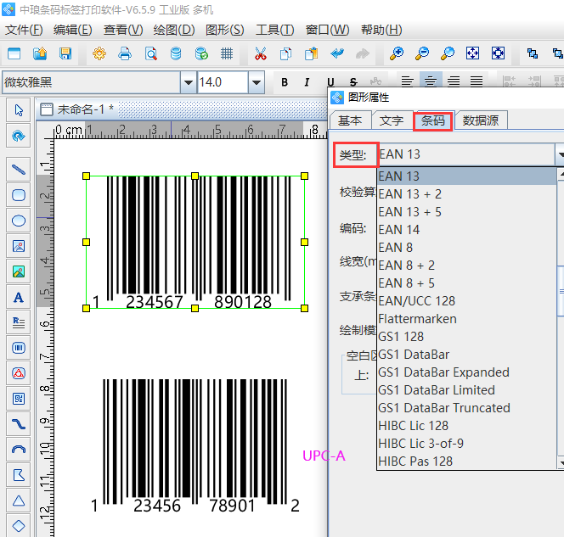
Task: Align text left
Action: tap(407, 81)
